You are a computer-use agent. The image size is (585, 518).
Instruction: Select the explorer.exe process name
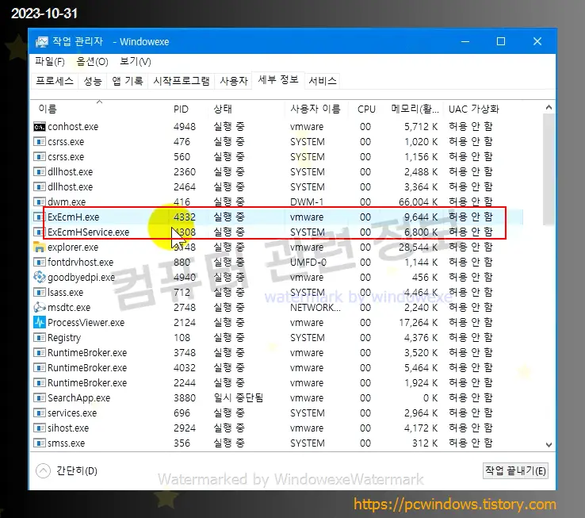73,247
